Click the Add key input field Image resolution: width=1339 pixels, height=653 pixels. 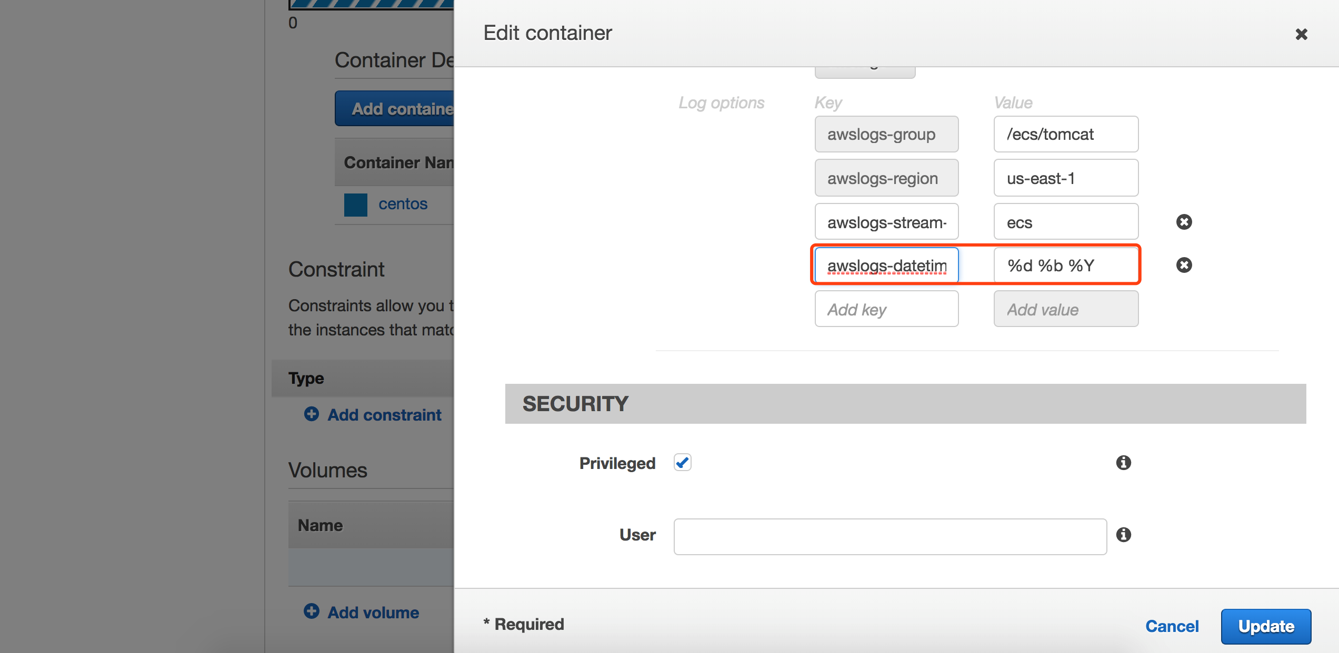(886, 309)
